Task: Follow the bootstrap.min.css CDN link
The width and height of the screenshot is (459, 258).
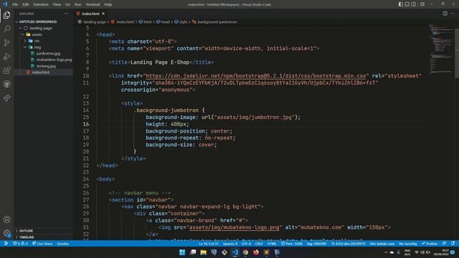Action: [x=256, y=76]
